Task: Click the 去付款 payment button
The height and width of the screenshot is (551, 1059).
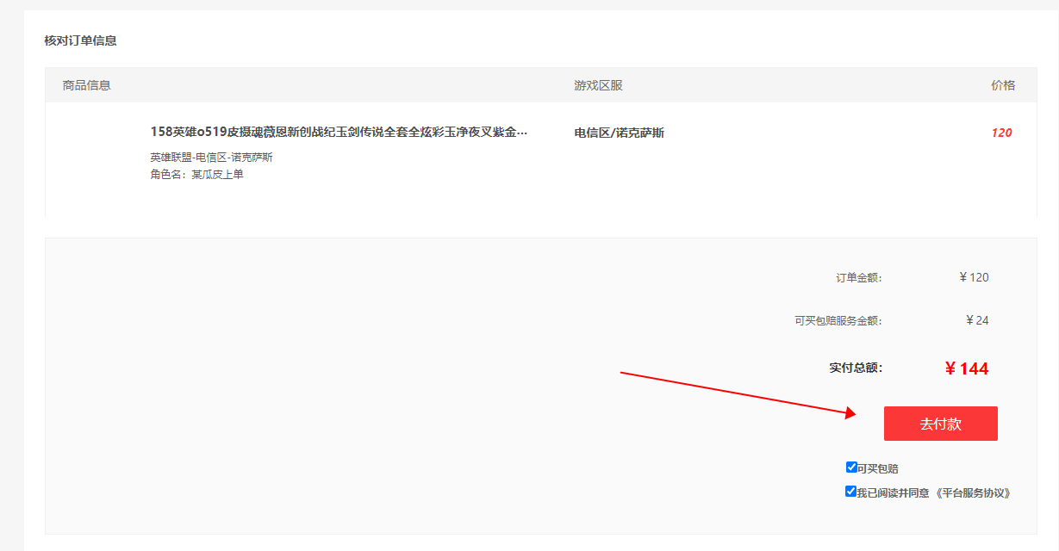Action: click(940, 424)
